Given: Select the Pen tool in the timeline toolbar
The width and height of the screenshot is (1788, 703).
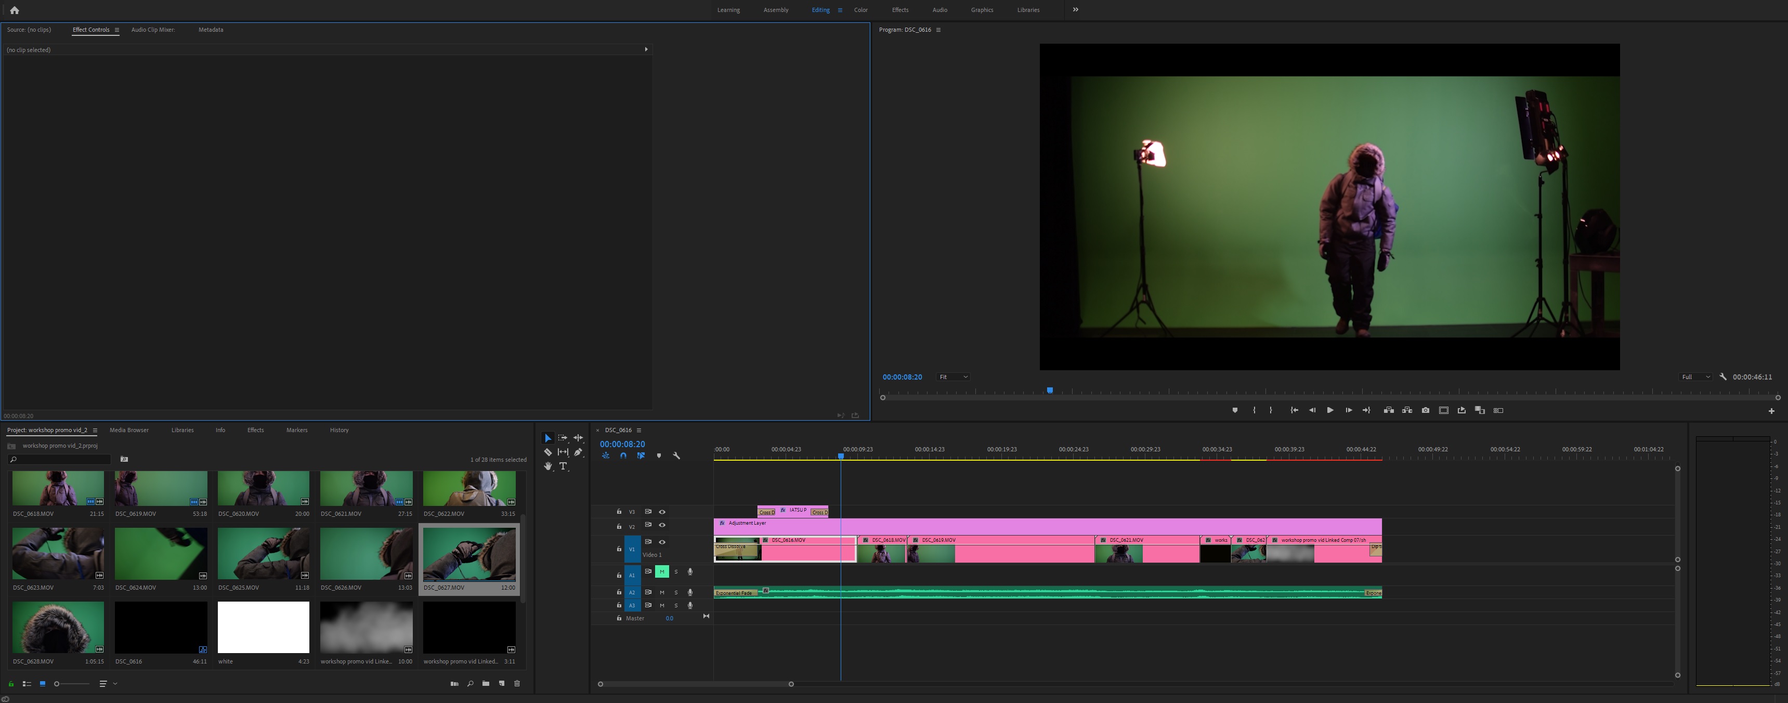Looking at the screenshot, I should [578, 452].
